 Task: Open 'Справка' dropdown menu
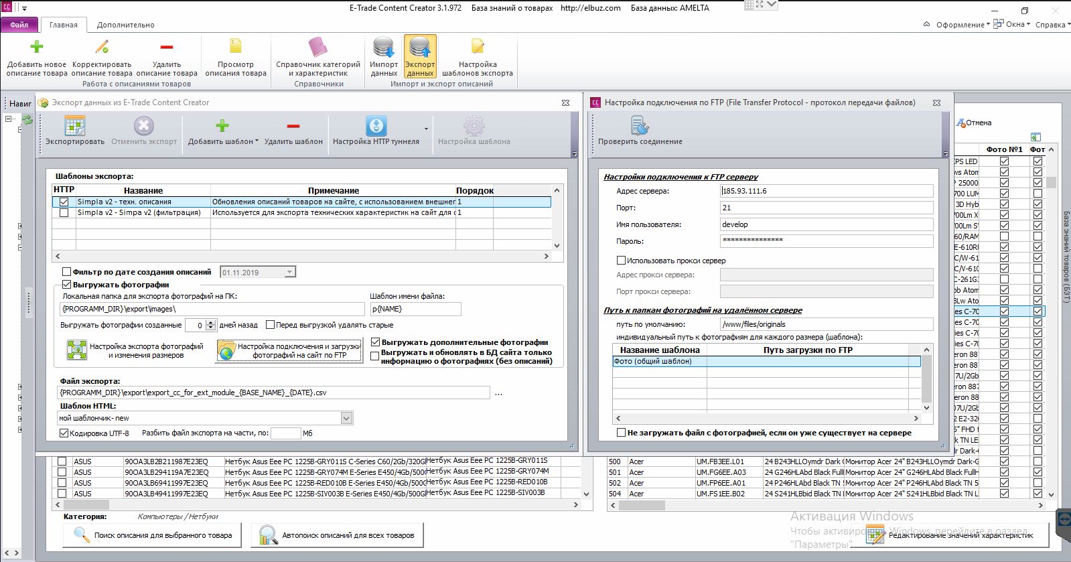[1052, 25]
